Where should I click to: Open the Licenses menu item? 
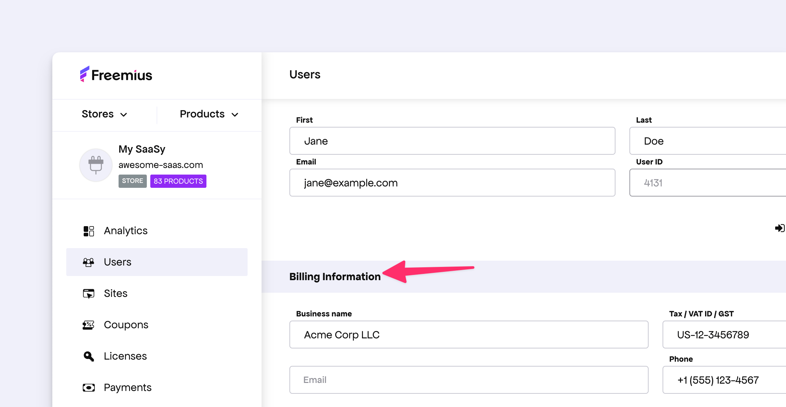point(125,356)
